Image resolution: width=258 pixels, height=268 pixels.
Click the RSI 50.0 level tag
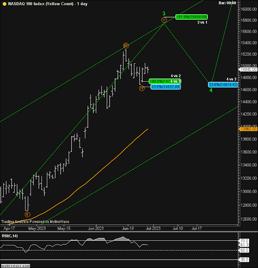pyautogui.click(x=244, y=250)
